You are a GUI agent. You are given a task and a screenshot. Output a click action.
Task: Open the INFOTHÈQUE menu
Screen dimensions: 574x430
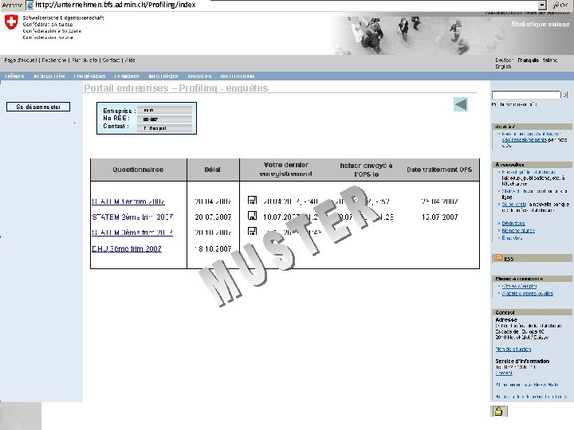163,76
